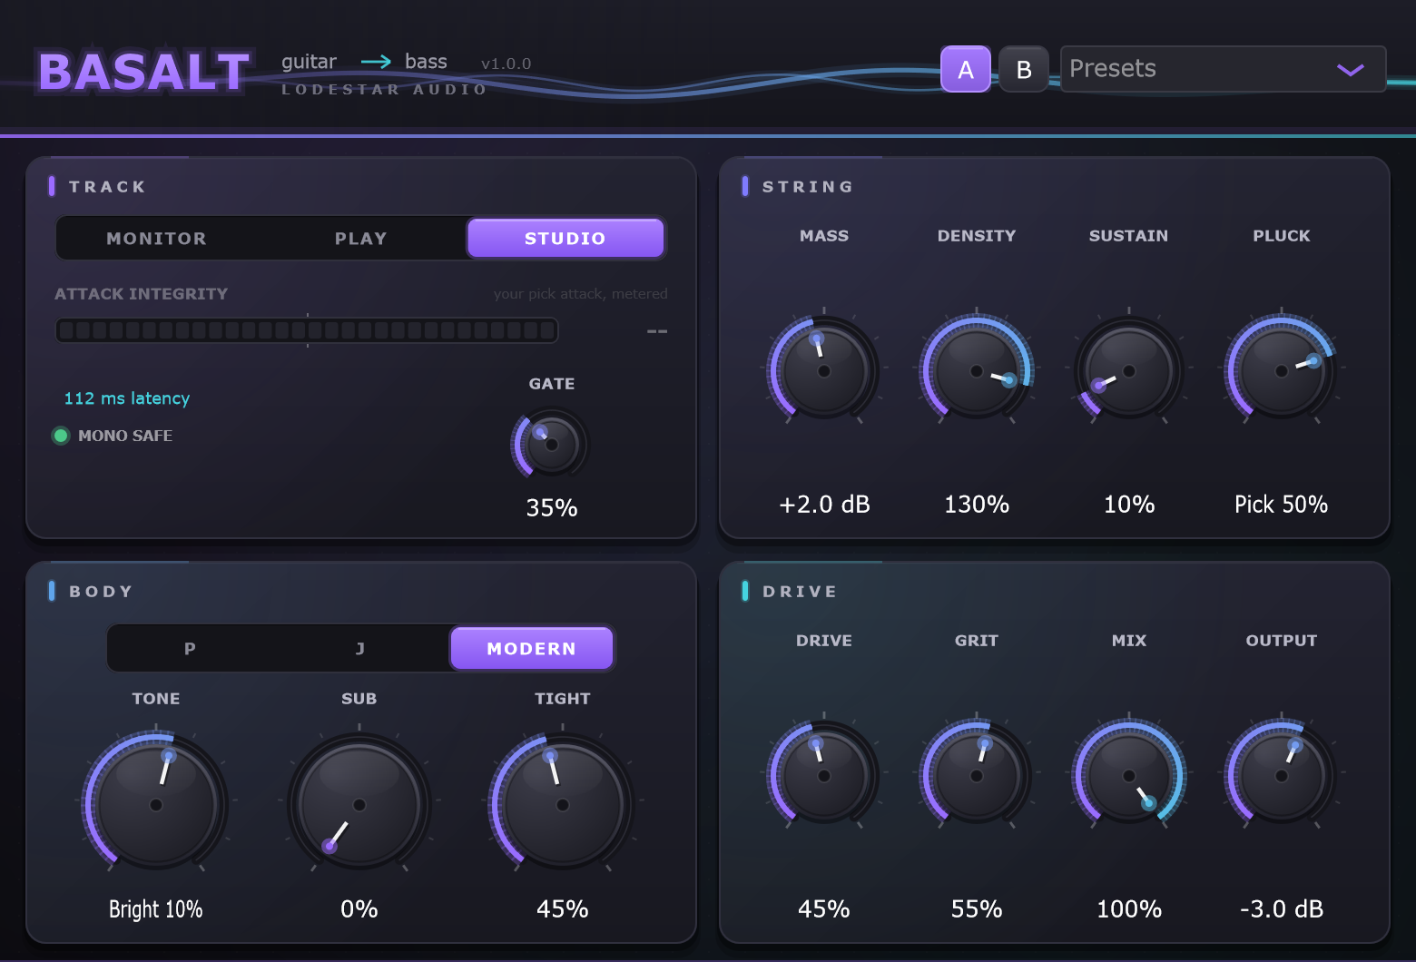This screenshot has width=1416, height=962.
Task: Click the mass value +2.0 dB
Action: click(x=824, y=504)
